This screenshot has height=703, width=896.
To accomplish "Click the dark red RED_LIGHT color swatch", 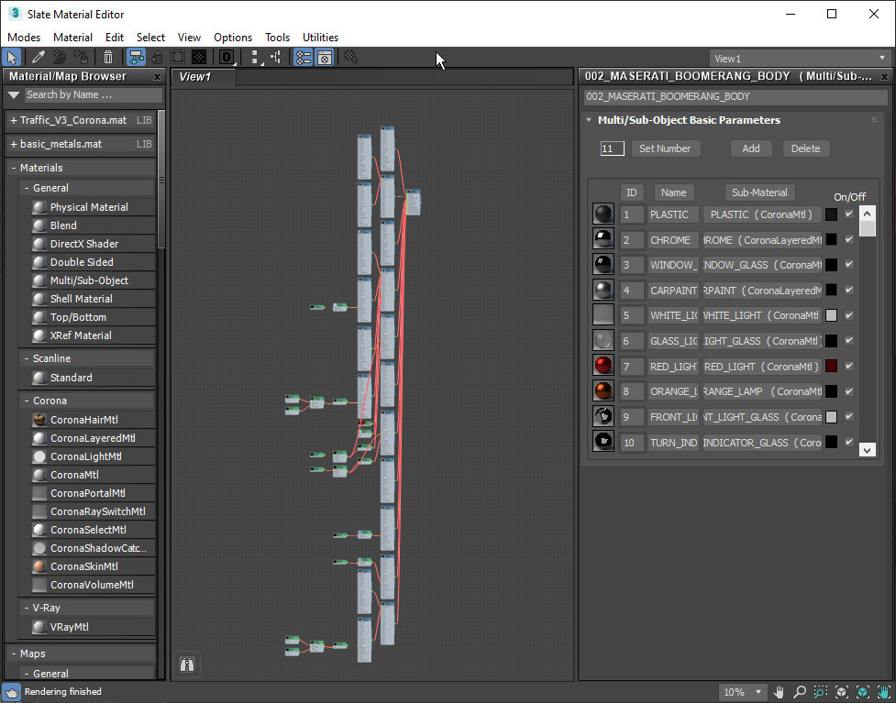I will [832, 366].
